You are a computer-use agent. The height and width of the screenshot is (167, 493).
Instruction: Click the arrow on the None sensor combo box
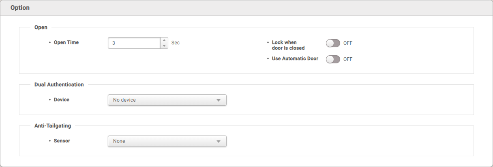click(218, 142)
